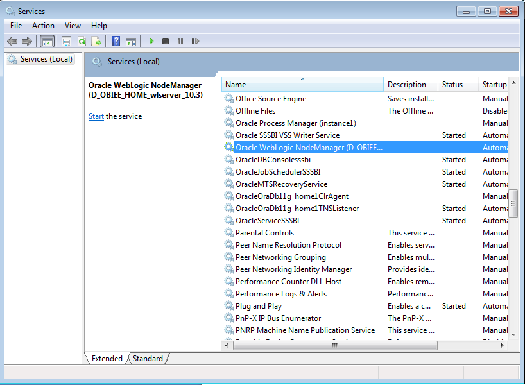Screen dimensions: 525x385
Task: Click gear icon of Oracle WebLogic NodeManager row
Action: click(x=229, y=147)
